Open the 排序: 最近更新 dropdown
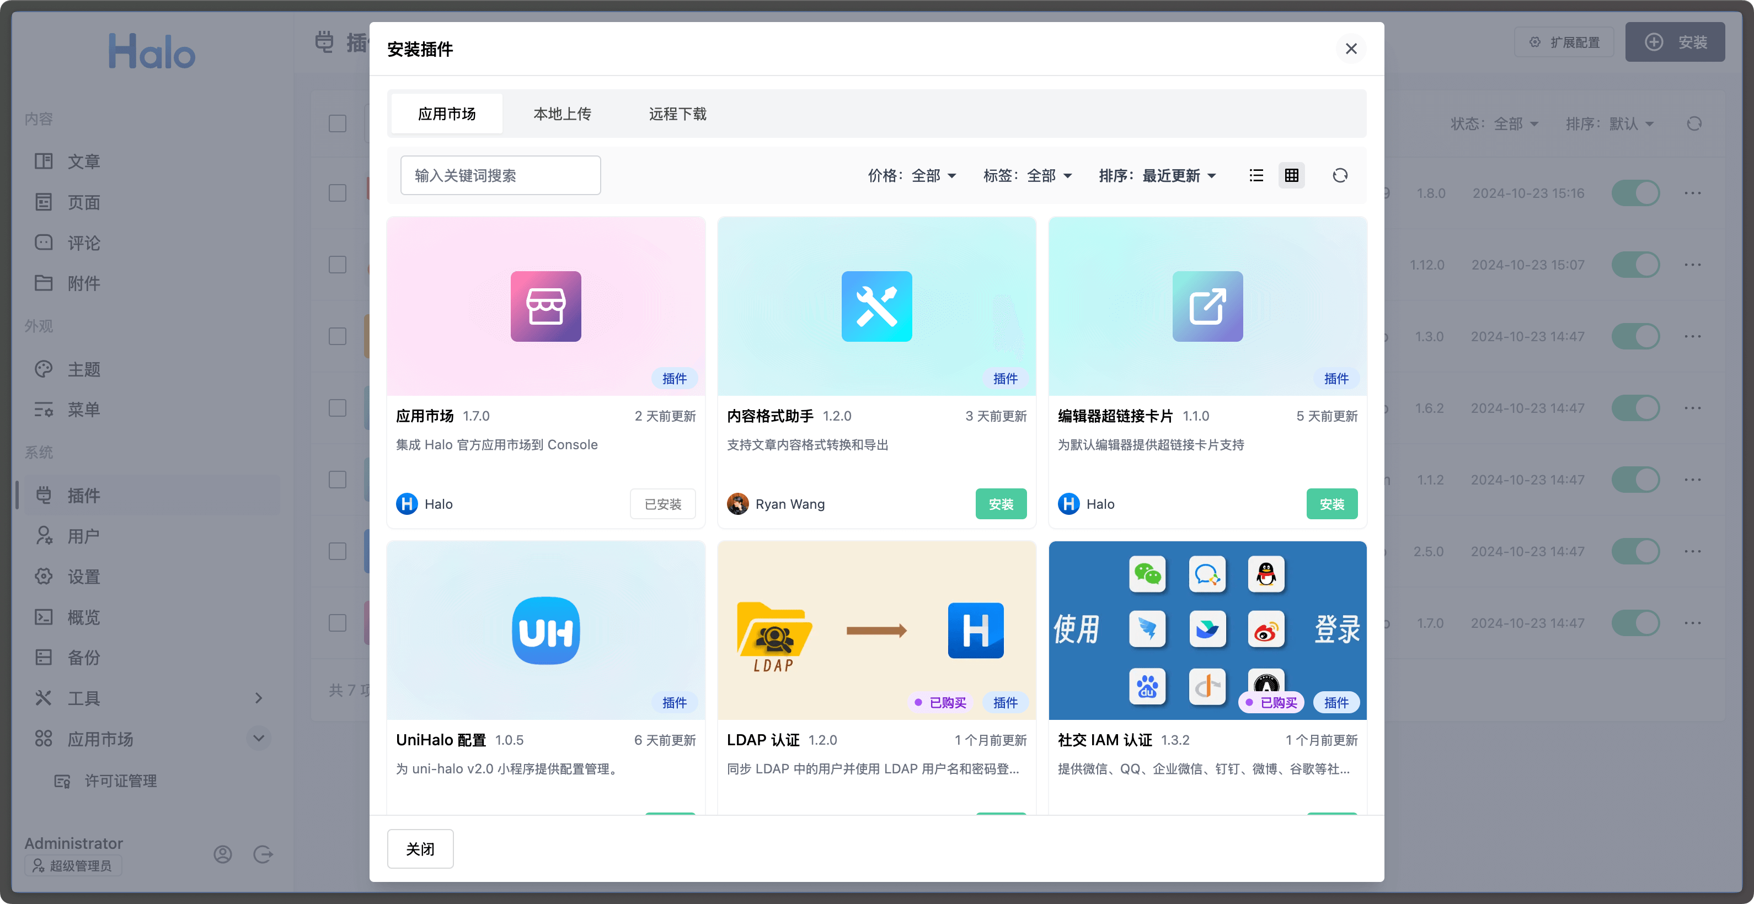This screenshot has height=904, width=1754. [x=1159, y=175]
